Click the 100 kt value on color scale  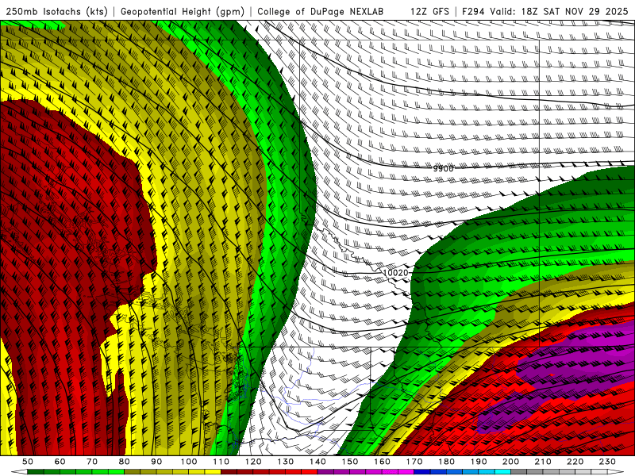189,462
